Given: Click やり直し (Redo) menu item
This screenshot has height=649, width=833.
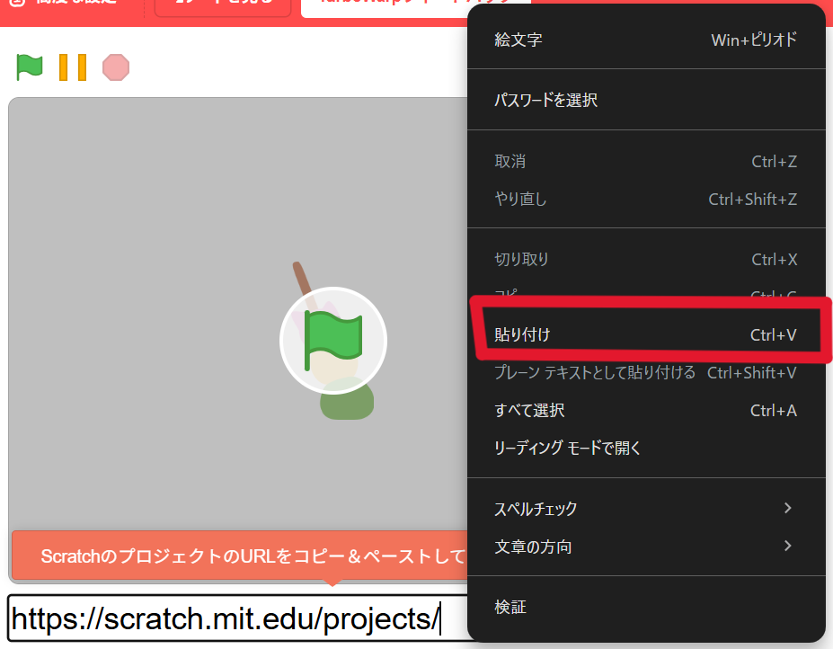Looking at the screenshot, I should click(645, 200).
